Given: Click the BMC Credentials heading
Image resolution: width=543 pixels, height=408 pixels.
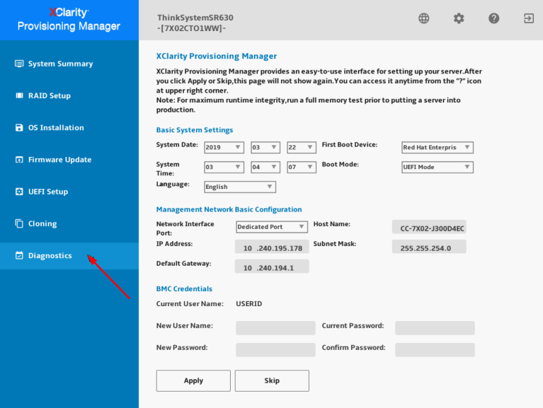Looking at the screenshot, I should coord(184,288).
